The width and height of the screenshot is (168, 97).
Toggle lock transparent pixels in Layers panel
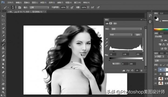[161, 65]
